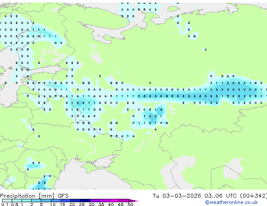Click the 30–35 mm purple legend box

pyautogui.click(x=95, y=201)
